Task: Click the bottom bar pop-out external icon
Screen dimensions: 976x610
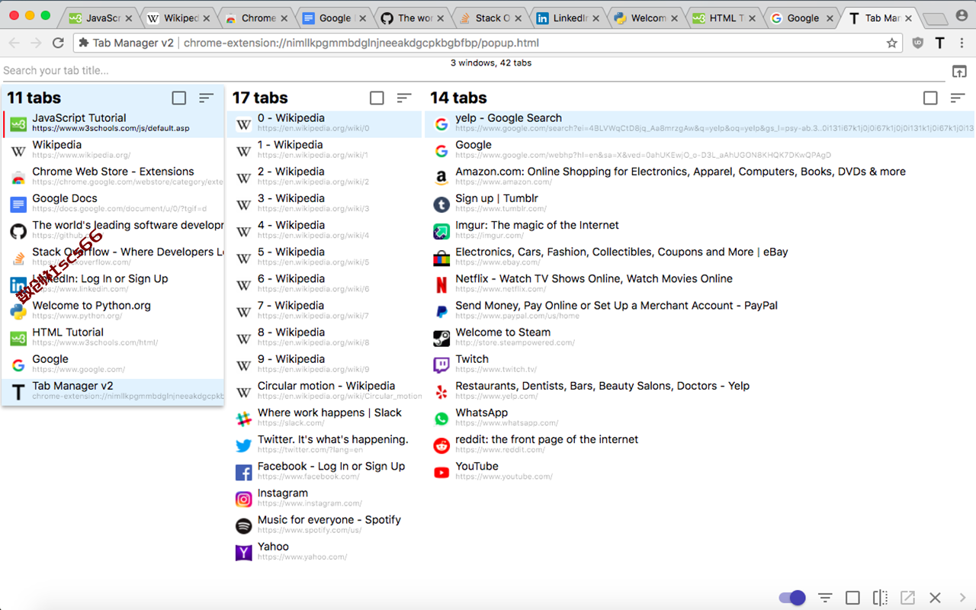Action: [907, 598]
